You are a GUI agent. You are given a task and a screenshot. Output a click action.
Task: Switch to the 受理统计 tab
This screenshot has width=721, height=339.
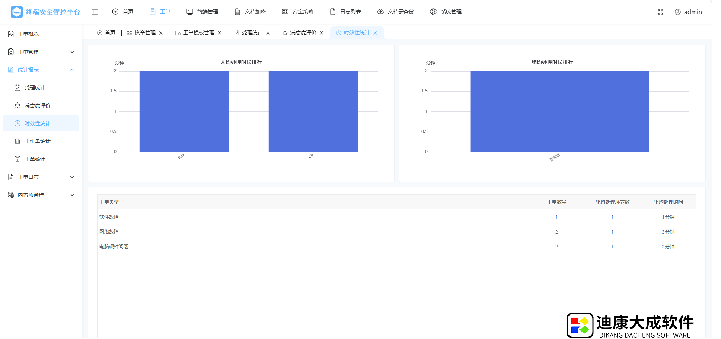[x=249, y=33]
